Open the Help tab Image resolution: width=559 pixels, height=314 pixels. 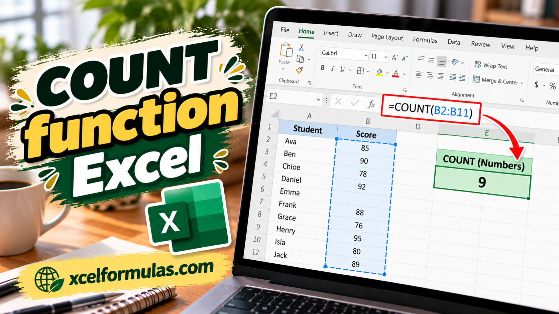click(532, 48)
